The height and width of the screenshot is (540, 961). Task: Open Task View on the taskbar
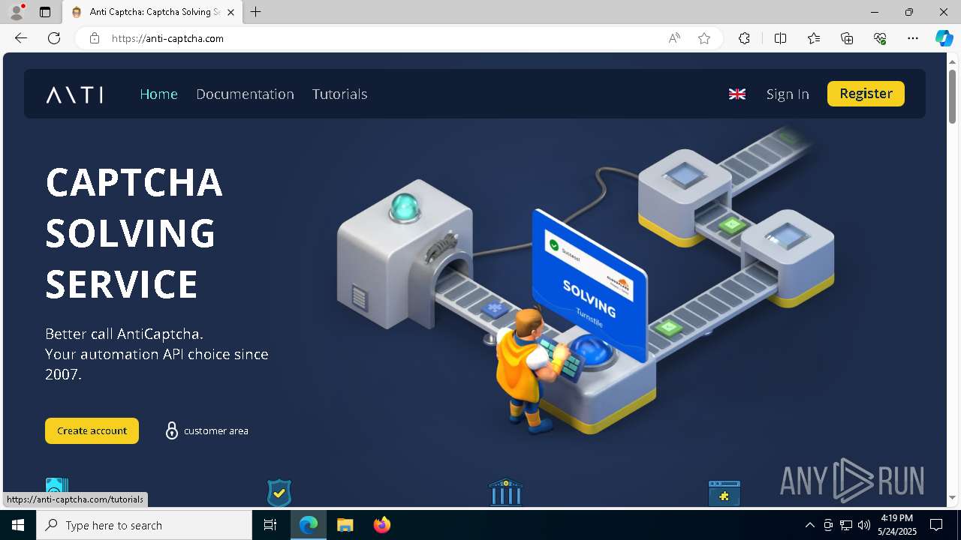(270, 525)
